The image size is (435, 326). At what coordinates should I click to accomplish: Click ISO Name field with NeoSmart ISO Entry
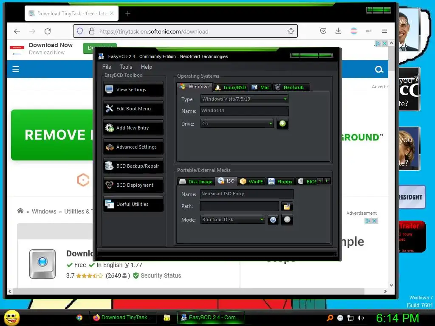pos(246,194)
